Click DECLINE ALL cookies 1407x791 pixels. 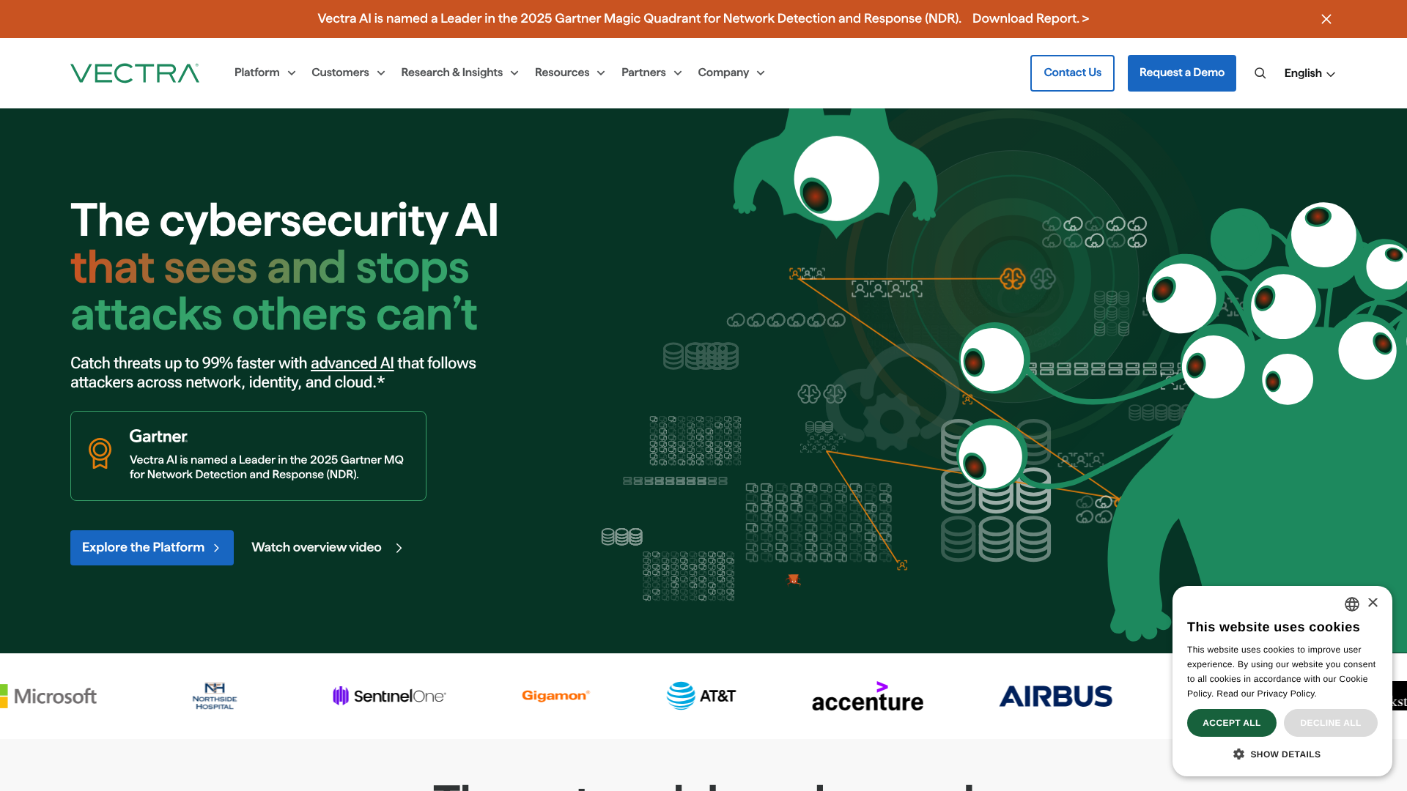pyautogui.click(x=1330, y=722)
